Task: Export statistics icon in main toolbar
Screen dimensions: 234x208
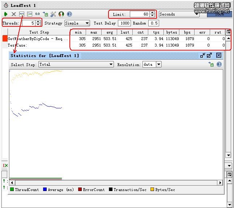Action: [x=45, y=14]
